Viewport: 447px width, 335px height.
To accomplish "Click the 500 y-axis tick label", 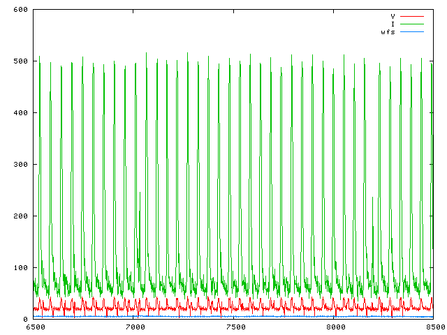I will tap(20, 61).
